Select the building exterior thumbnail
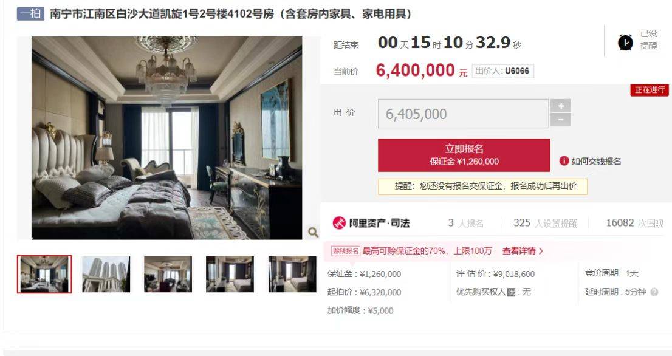This screenshot has height=356, width=672. coord(106,274)
